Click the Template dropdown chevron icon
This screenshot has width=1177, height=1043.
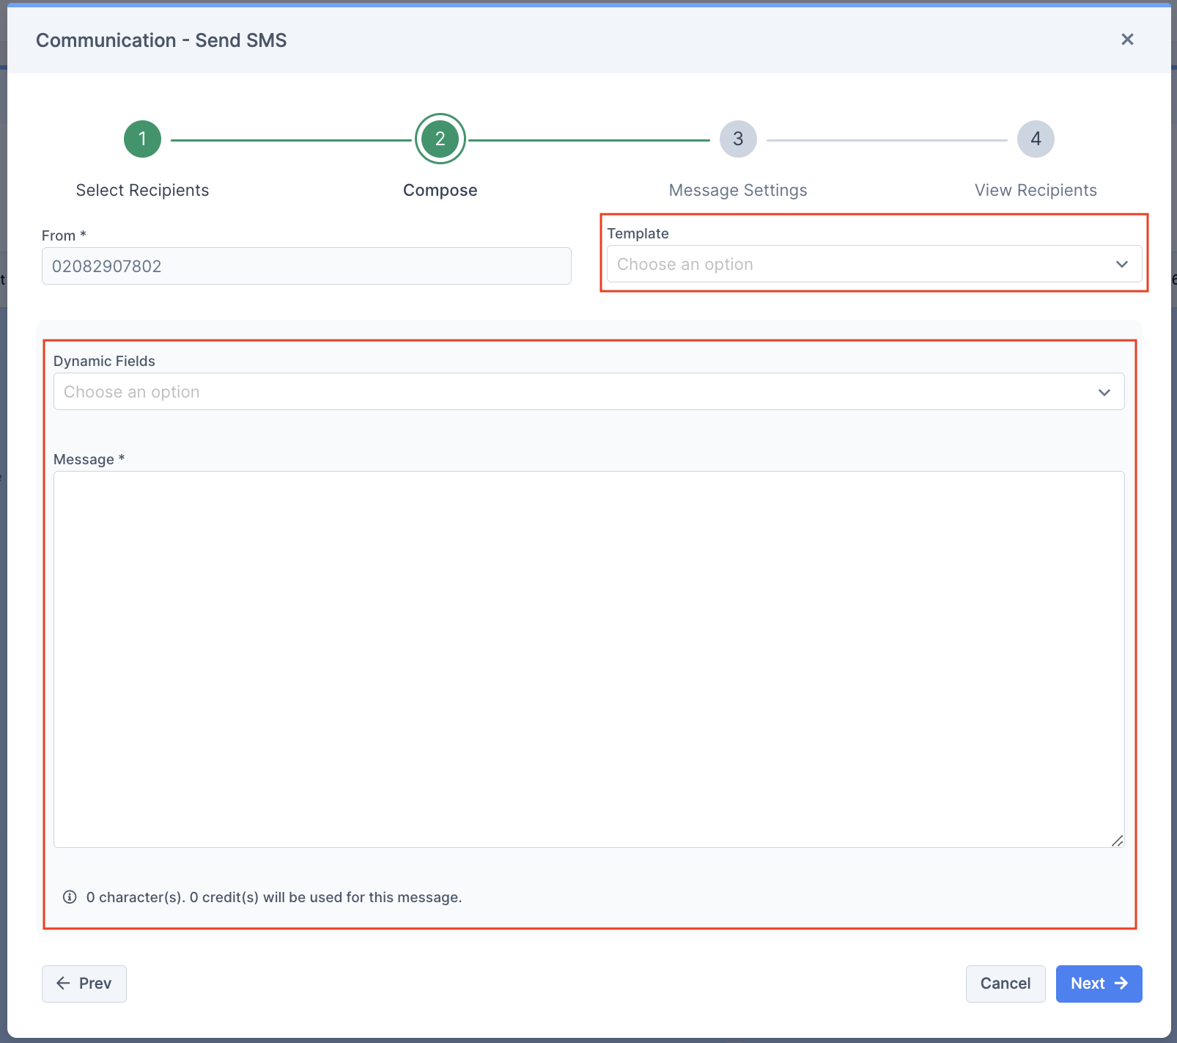[x=1122, y=264]
